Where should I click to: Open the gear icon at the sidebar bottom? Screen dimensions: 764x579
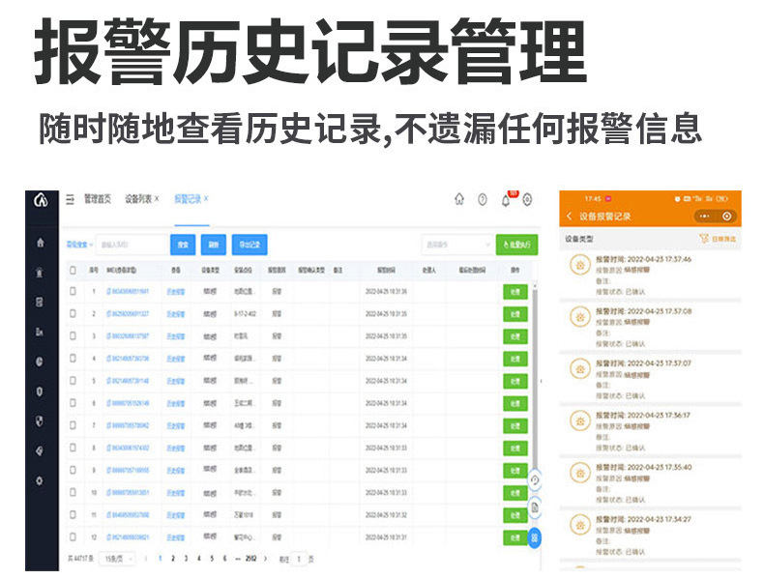click(40, 480)
